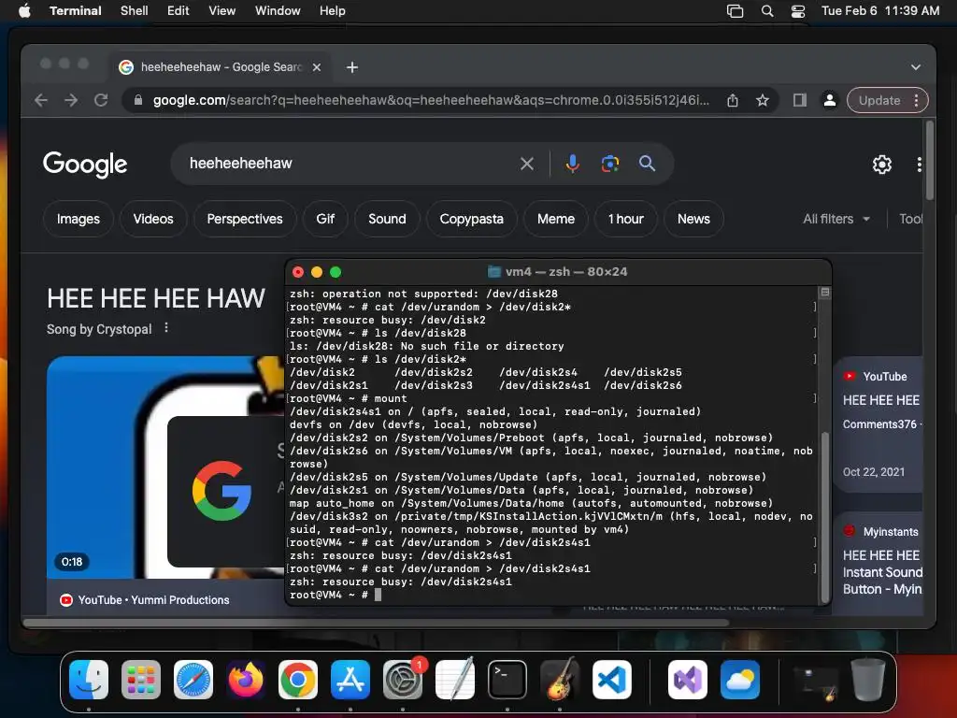The height and width of the screenshot is (718, 957).
Task: Open Finder from the Dock
Action: (x=89, y=680)
